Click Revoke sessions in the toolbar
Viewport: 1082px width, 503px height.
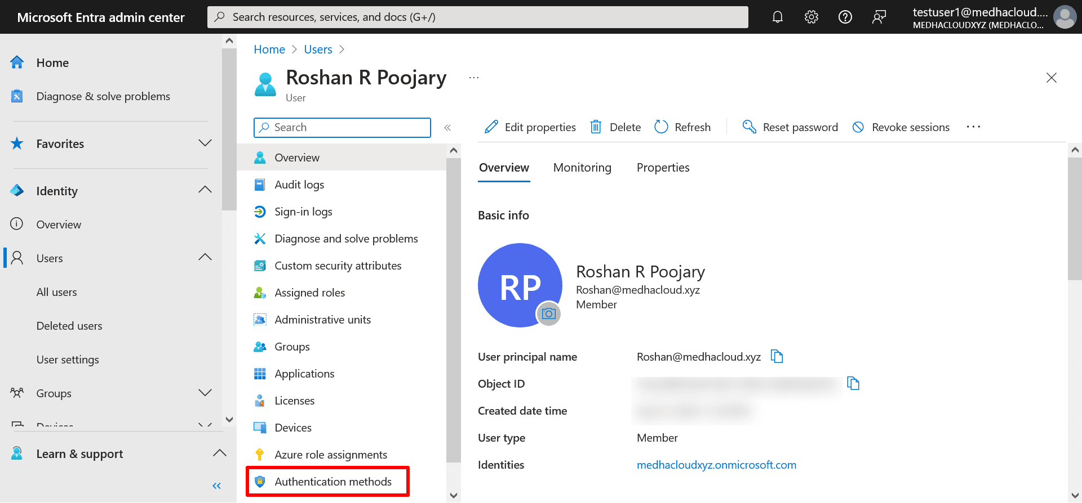(x=901, y=127)
